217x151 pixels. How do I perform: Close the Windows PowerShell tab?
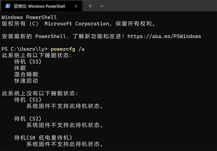pyautogui.click(x=76, y=6)
